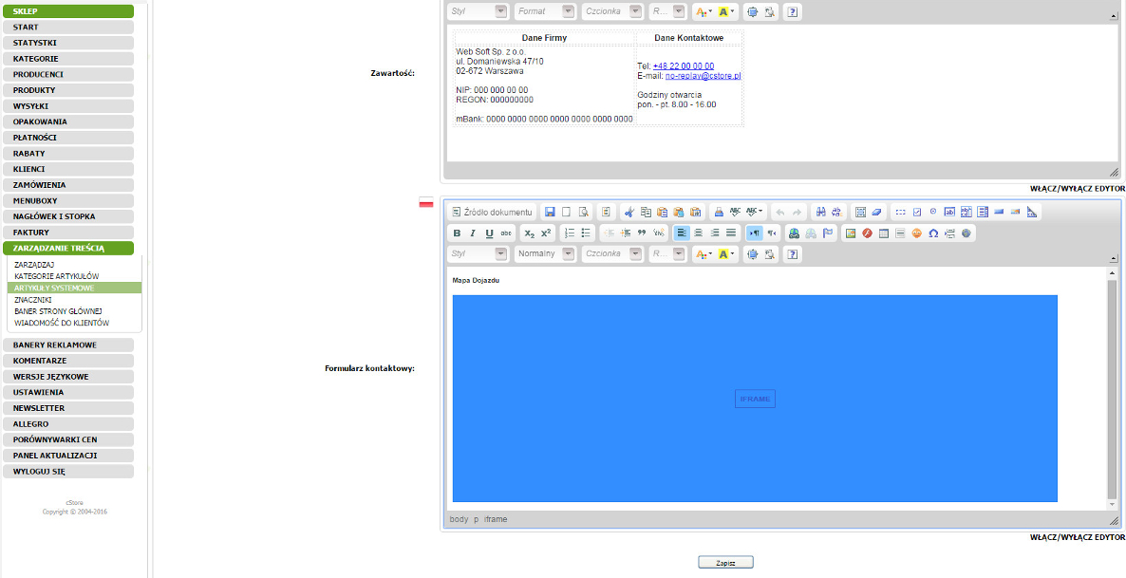Open the Czcionka dropdown beside Normalny
1126x578 pixels.
click(611, 254)
